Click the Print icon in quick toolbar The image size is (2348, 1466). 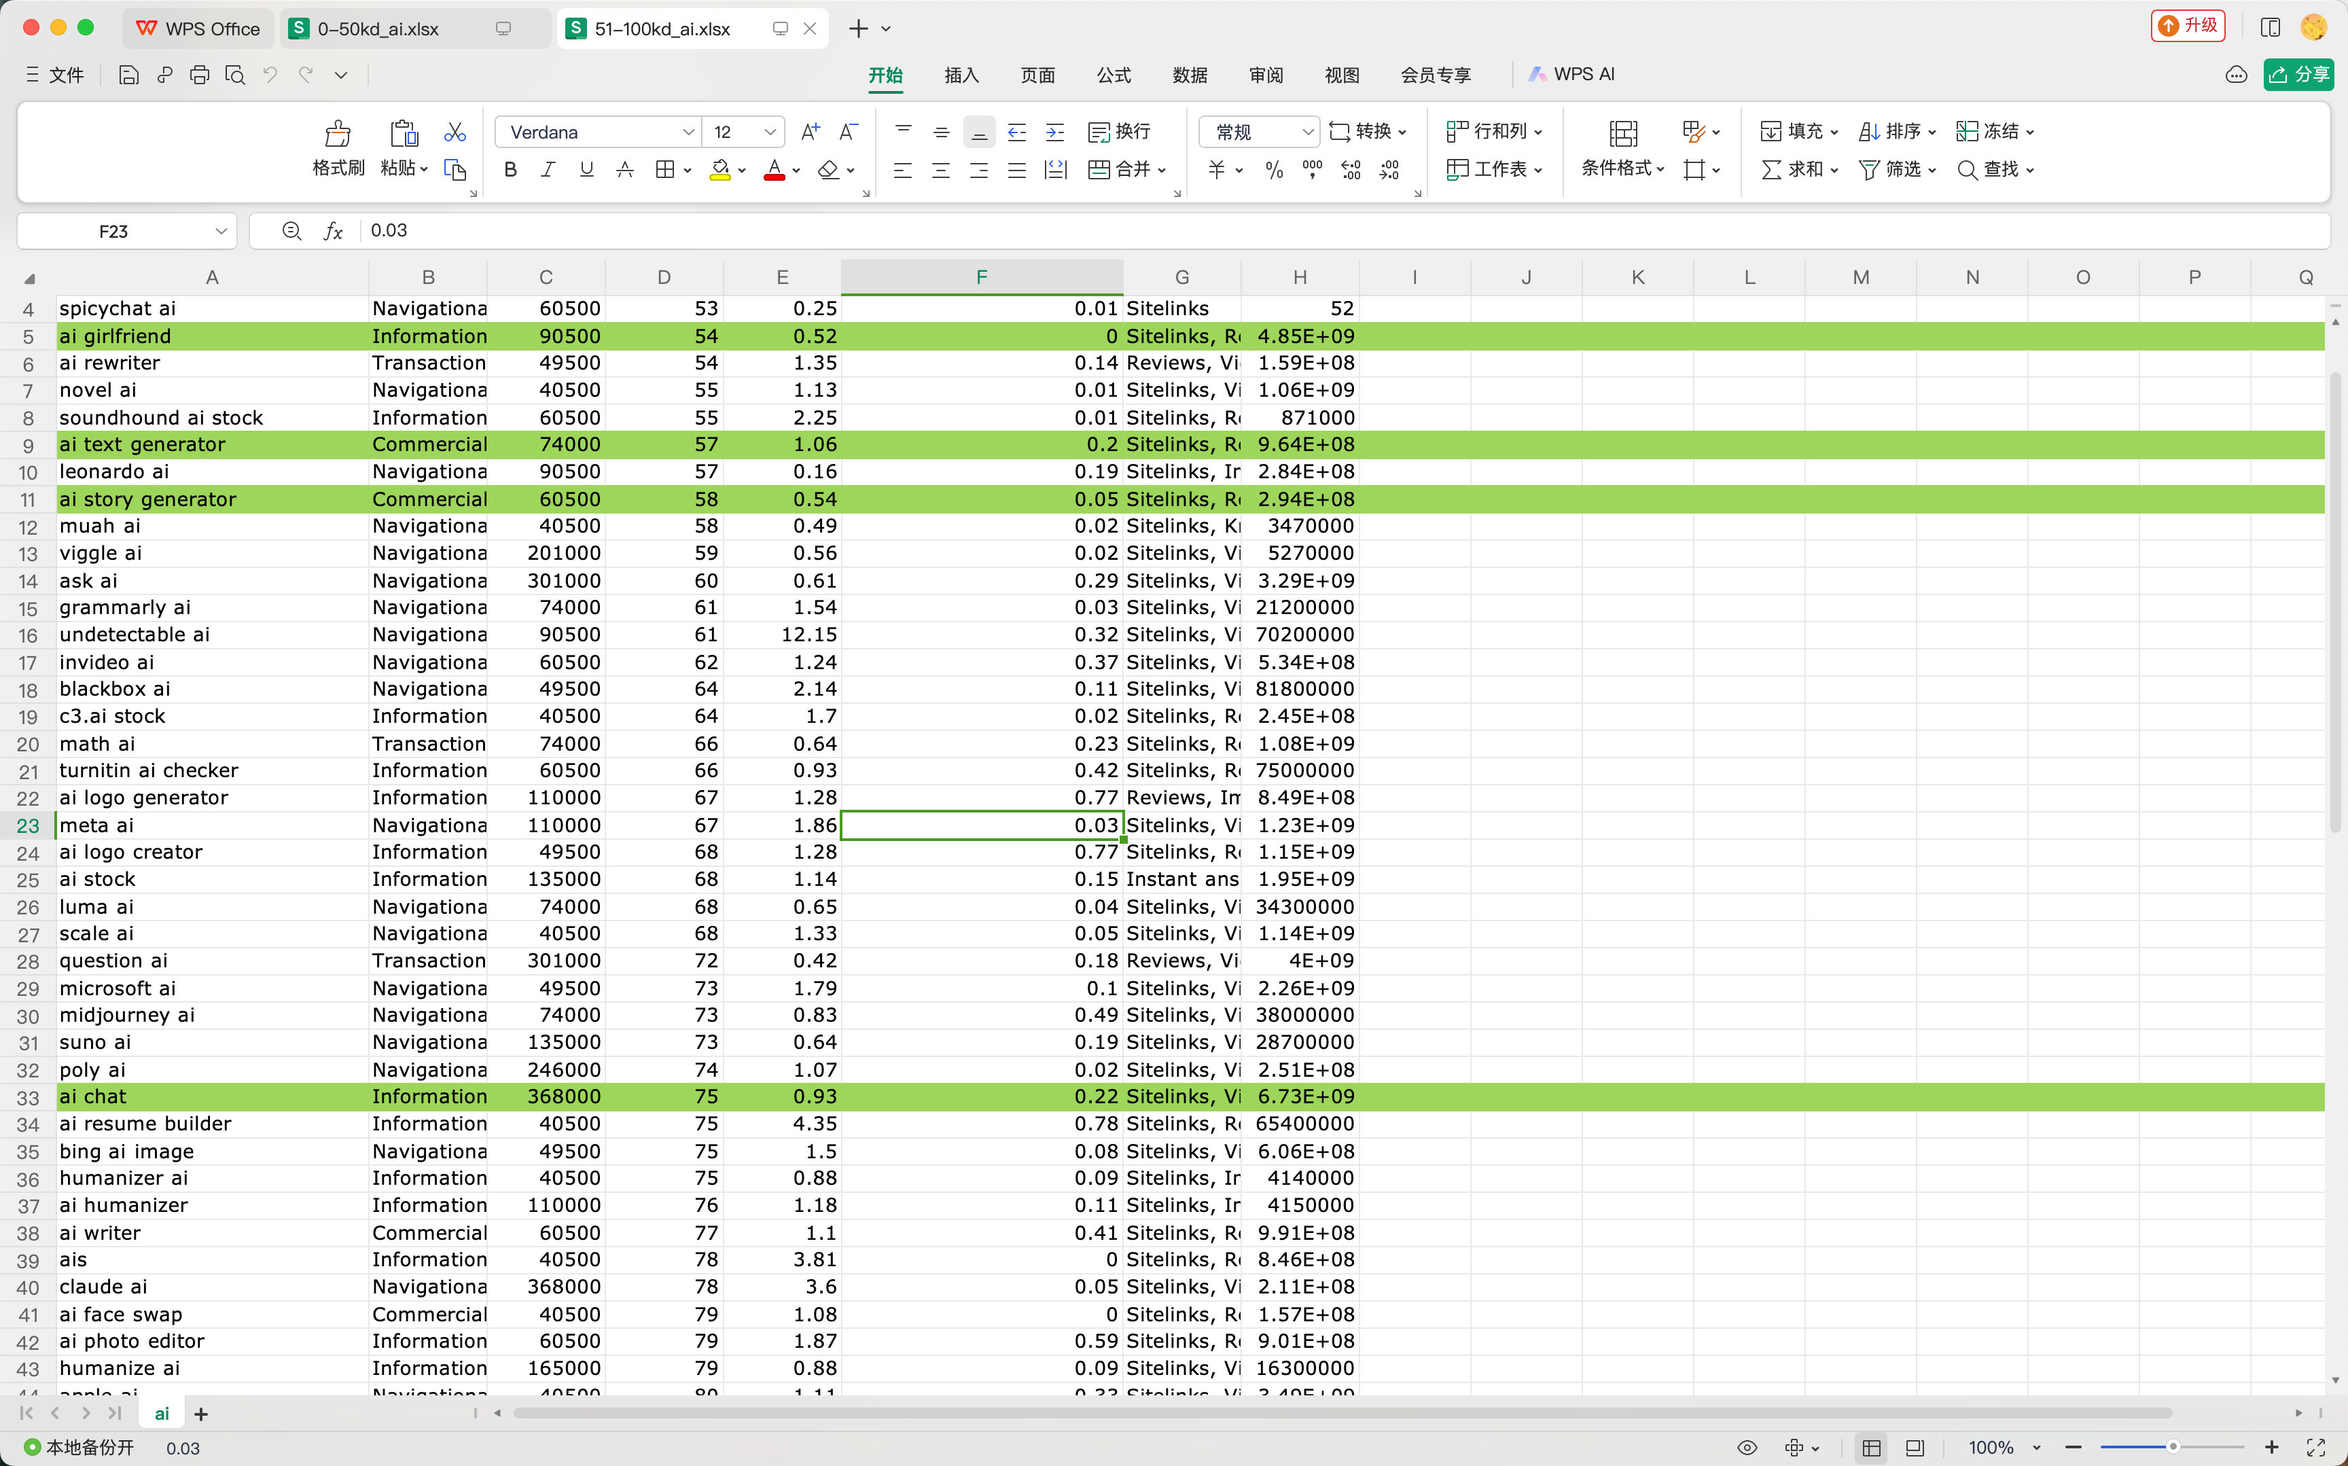[200, 75]
